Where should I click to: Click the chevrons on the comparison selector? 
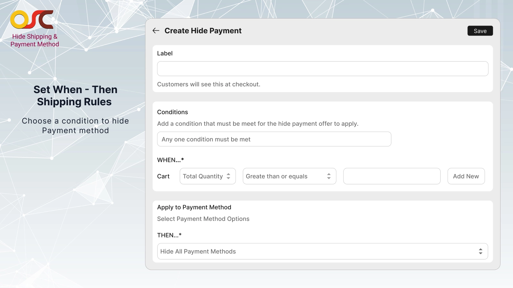pyautogui.click(x=329, y=176)
